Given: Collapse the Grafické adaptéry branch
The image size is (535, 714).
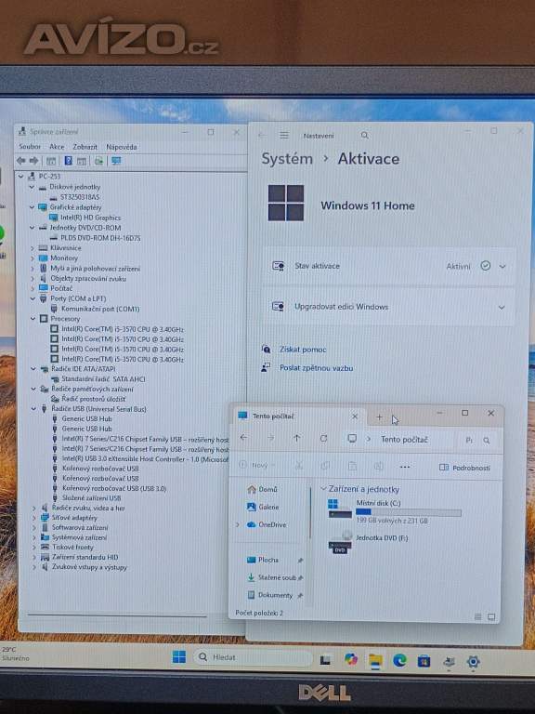Looking at the screenshot, I should coord(32,207).
